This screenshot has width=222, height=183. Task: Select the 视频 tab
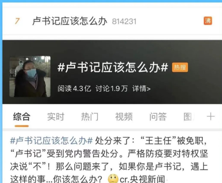tap(124, 117)
